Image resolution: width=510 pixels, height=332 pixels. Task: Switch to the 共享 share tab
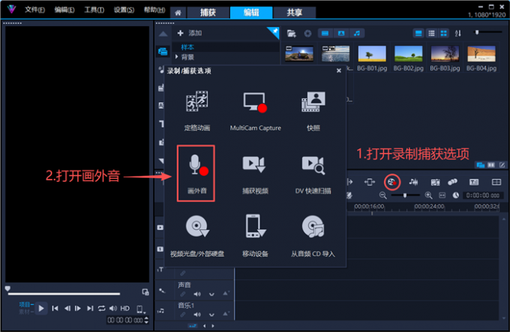(x=294, y=12)
